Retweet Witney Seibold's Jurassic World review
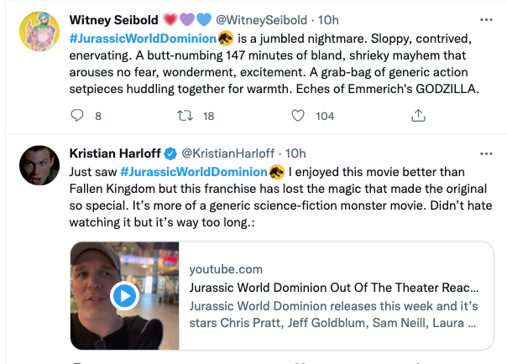507x364 pixels. point(185,116)
